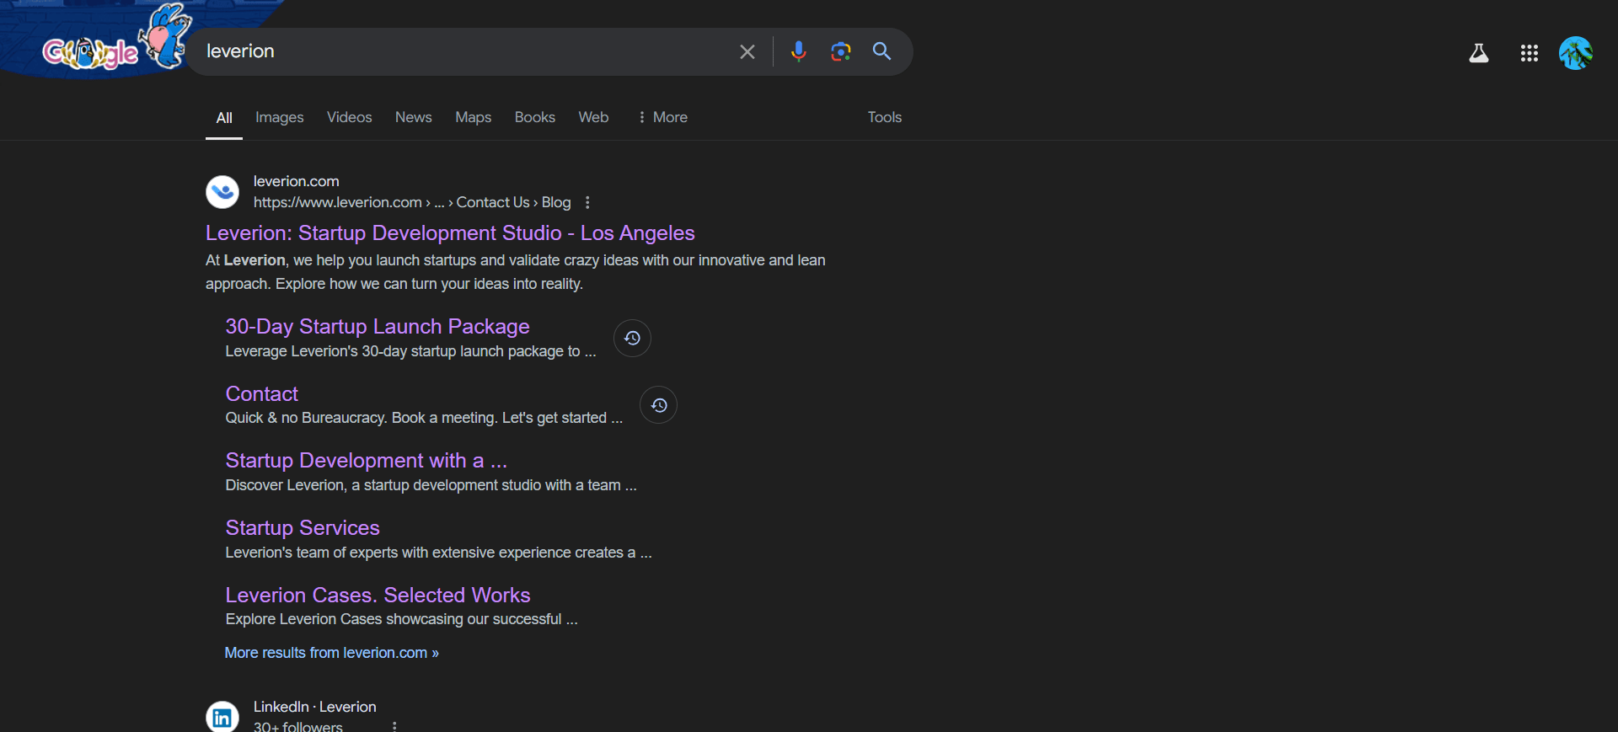Open the Google account avatar
This screenshot has height=732, width=1618.
coord(1576,53)
